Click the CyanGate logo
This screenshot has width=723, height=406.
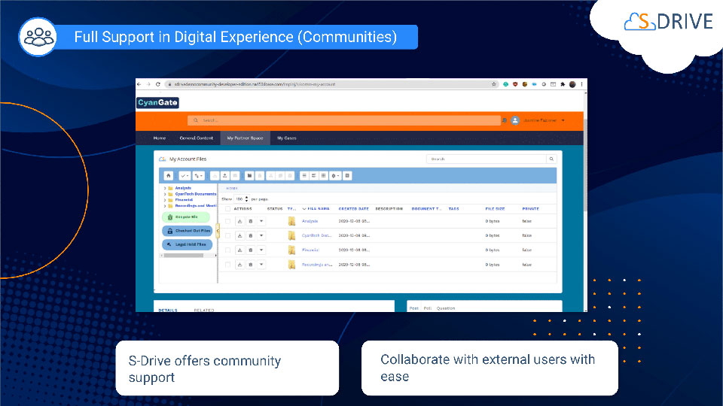coord(157,103)
